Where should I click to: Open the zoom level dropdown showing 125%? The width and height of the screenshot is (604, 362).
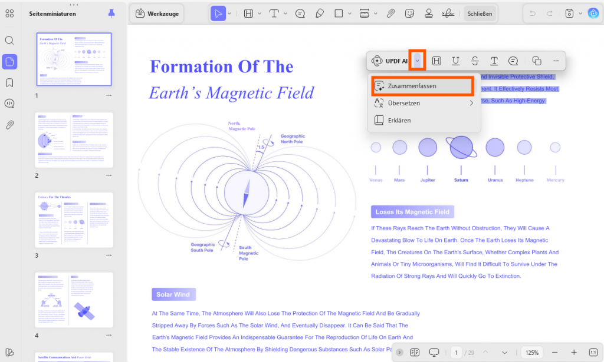coord(532,353)
